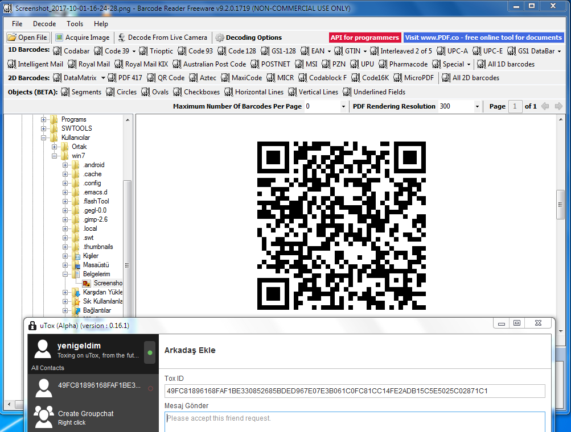Image resolution: width=571 pixels, height=432 pixels.
Task: Select the All 1D barcodes icon
Action: click(482, 64)
